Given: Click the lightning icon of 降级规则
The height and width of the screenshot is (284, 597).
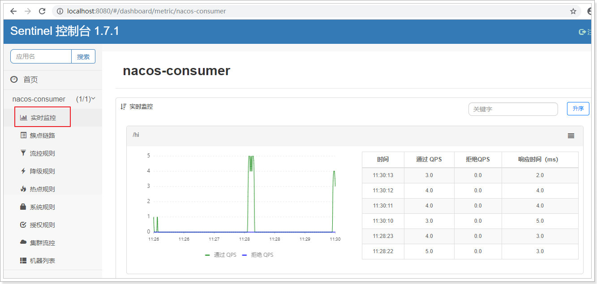Looking at the screenshot, I should tap(23, 171).
